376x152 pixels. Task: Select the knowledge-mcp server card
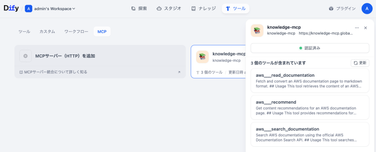(218, 61)
